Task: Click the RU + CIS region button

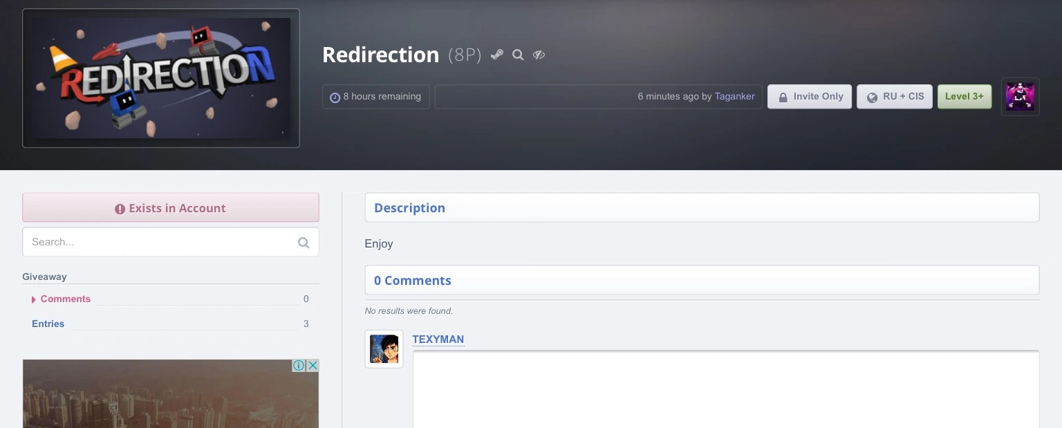Action: coord(895,97)
